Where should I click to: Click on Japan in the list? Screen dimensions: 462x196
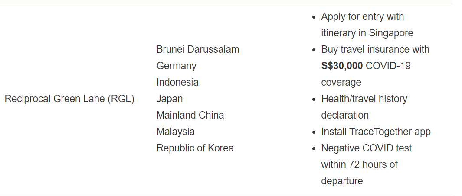[x=169, y=99]
